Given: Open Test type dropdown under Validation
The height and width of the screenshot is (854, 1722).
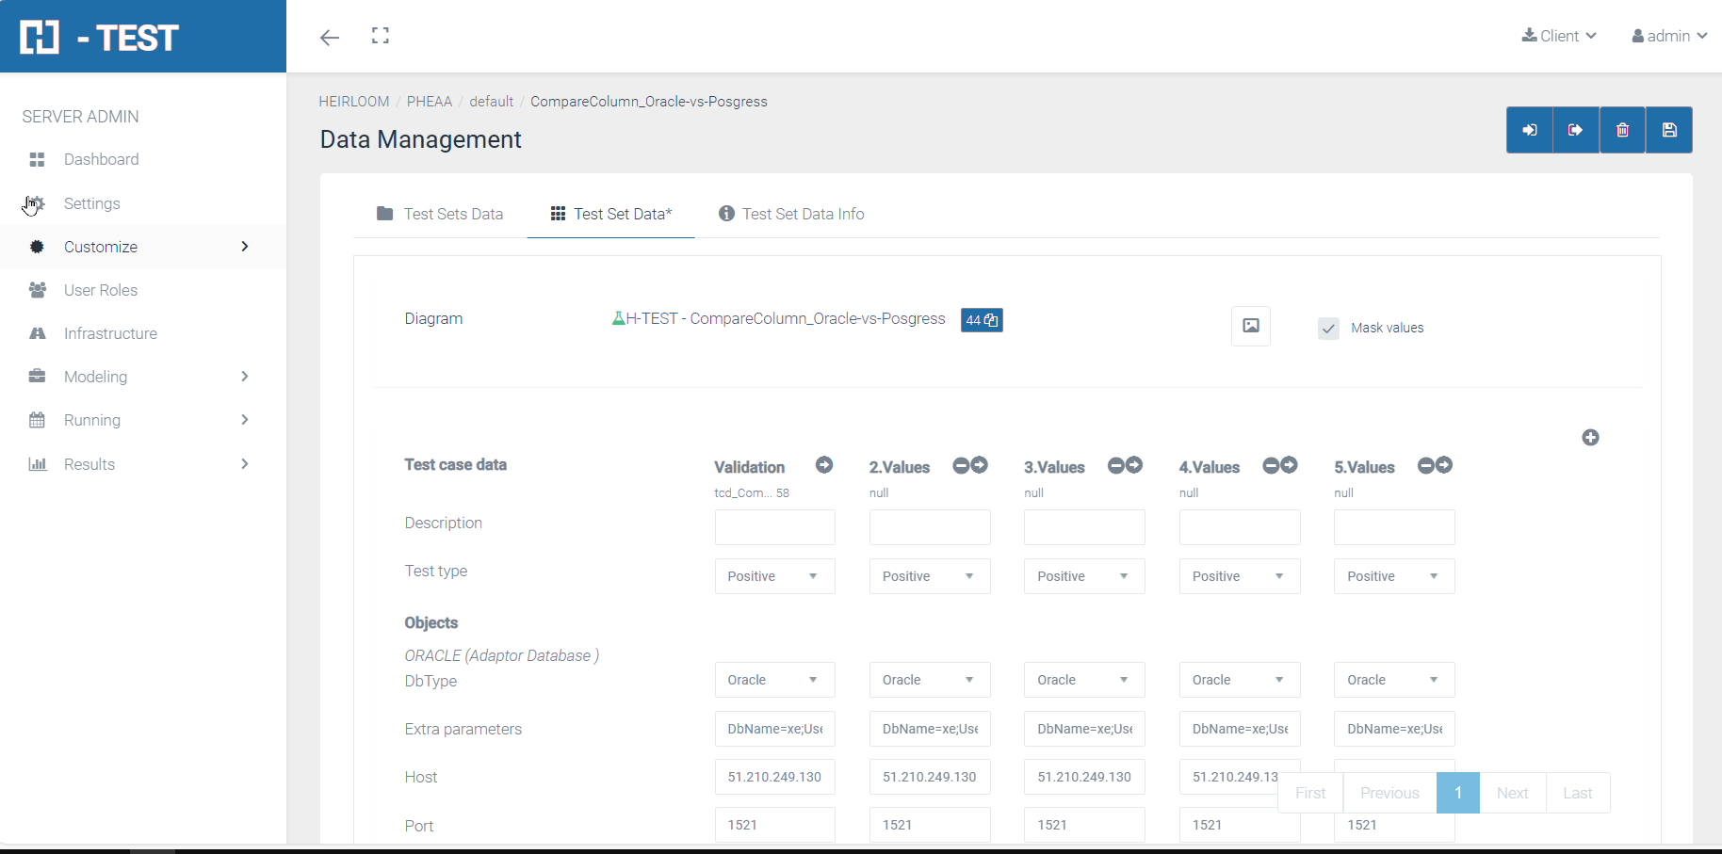Looking at the screenshot, I should tap(774, 576).
